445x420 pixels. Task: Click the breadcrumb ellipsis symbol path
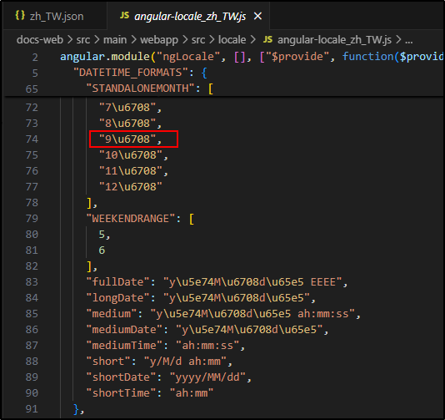(x=408, y=40)
